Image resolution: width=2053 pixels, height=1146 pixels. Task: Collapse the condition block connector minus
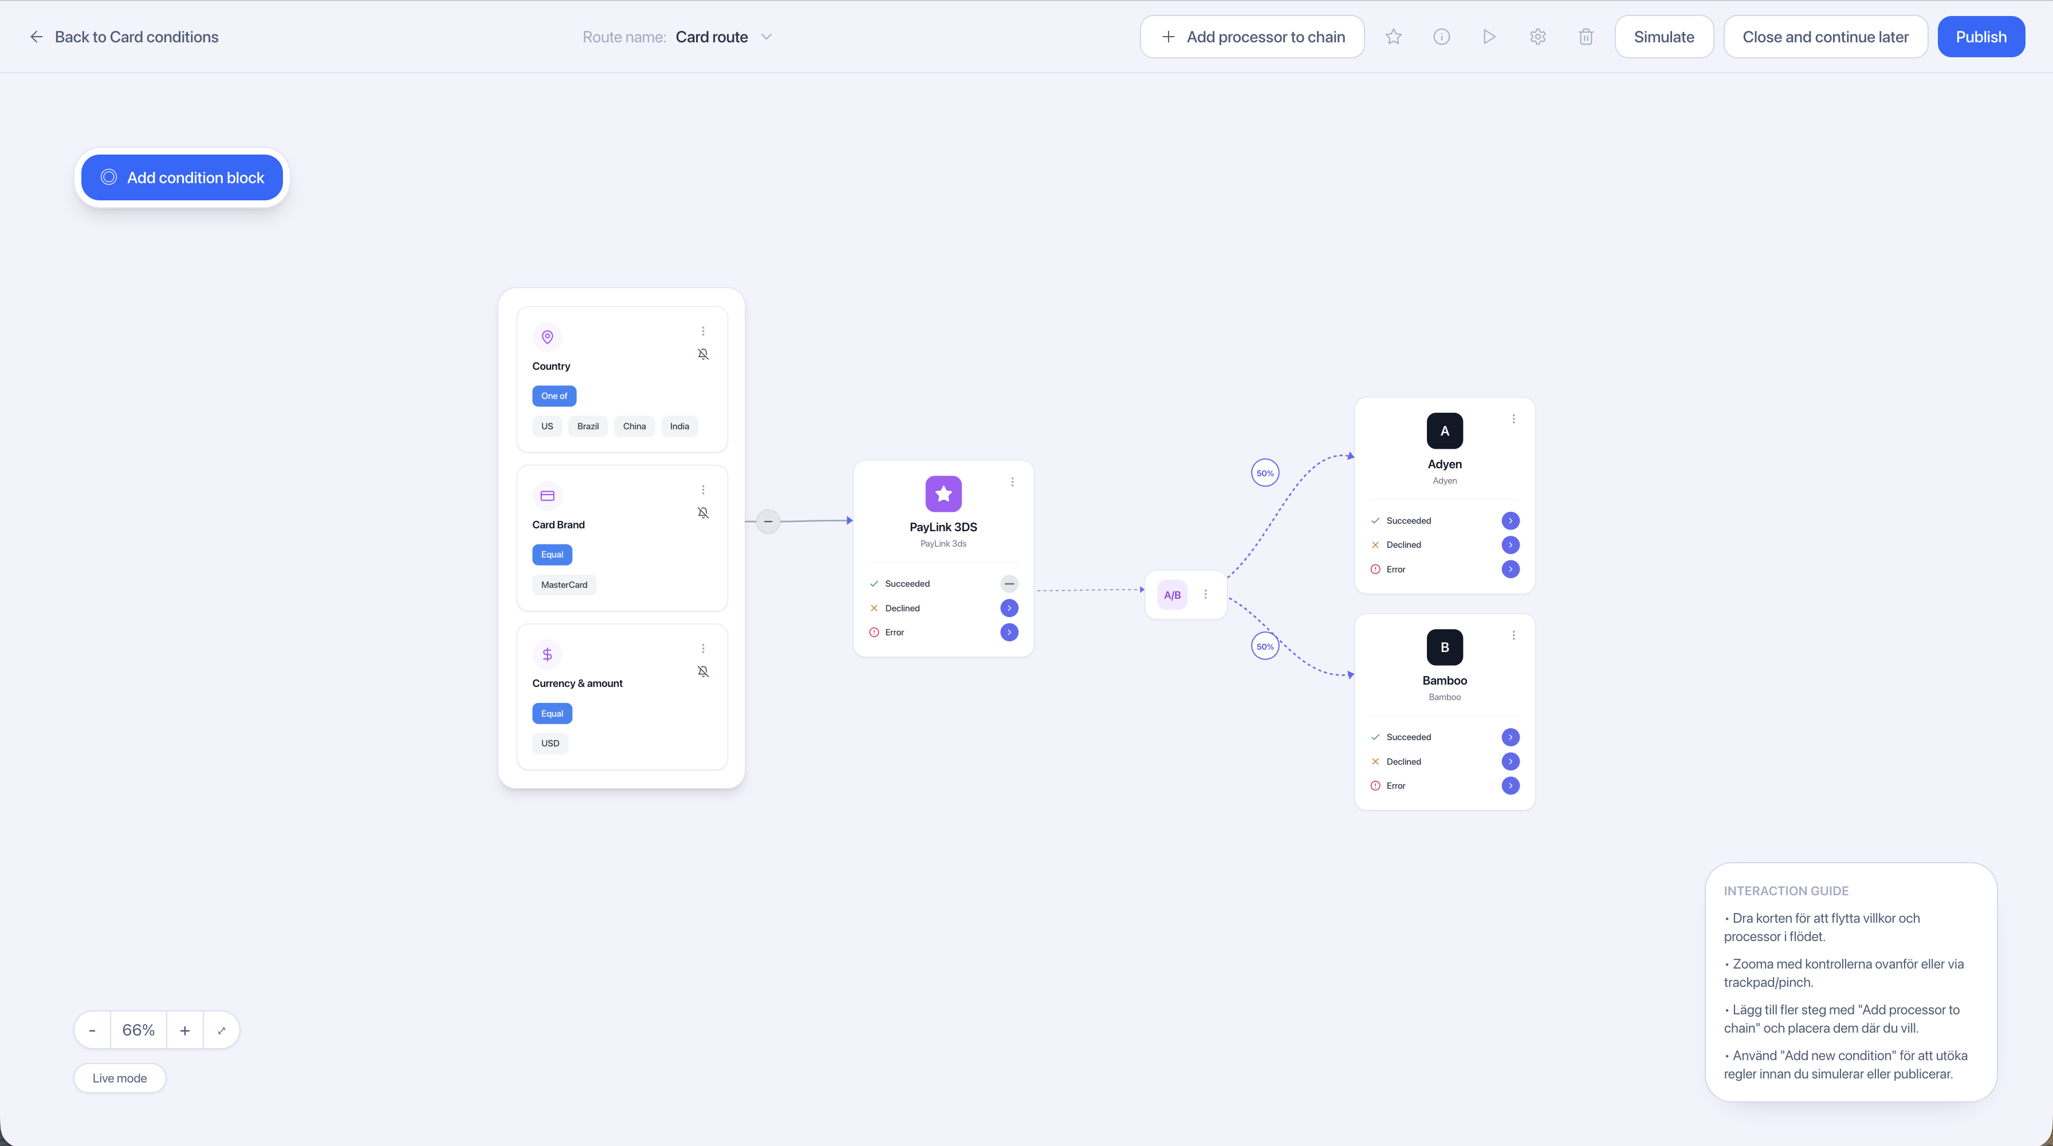tap(768, 521)
